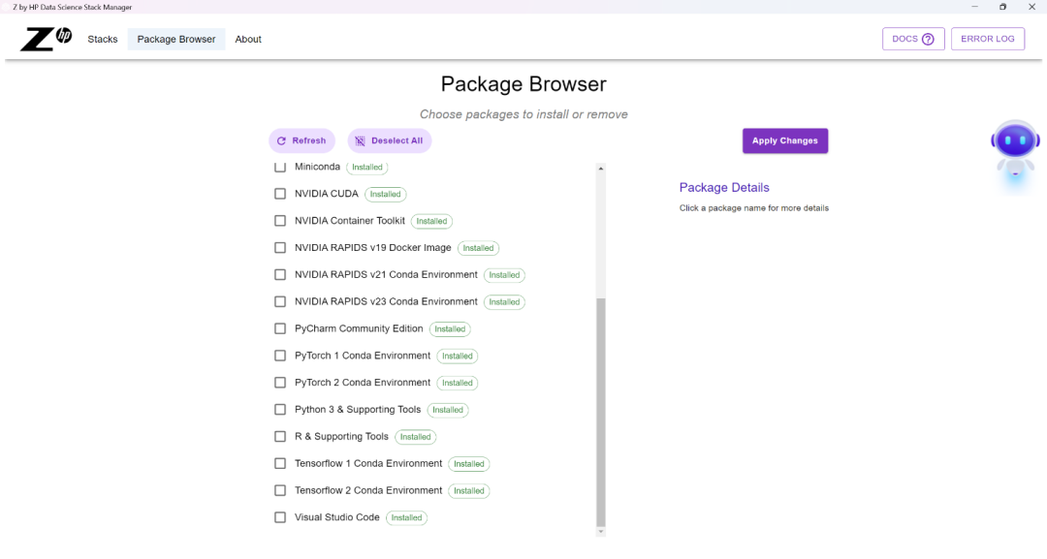Show Visual Studio Code package details
The width and height of the screenshot is (1047, 559).
[337, 517]
